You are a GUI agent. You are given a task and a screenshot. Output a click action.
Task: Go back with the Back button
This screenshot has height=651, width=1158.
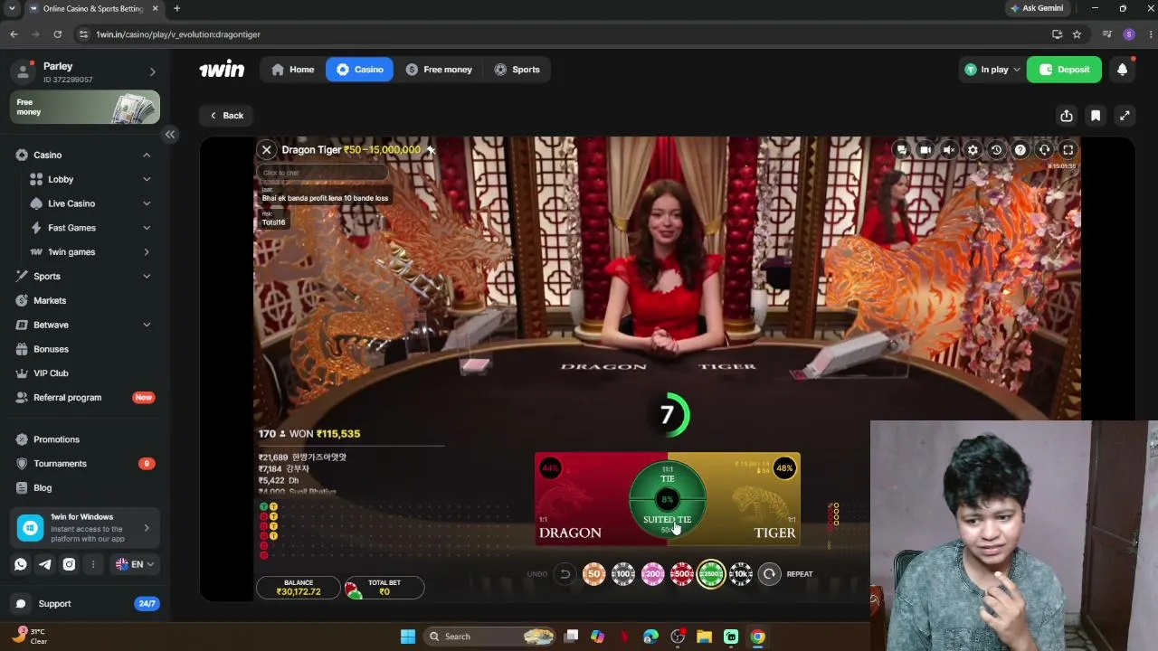[226, 116]
